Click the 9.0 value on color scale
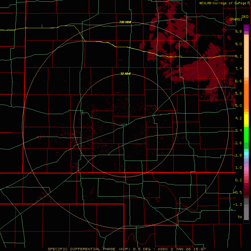Viewport: 251px width, 251px height. (x=238, y=44)
